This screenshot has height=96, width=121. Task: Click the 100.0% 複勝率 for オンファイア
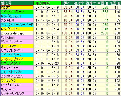coord(91,89)
